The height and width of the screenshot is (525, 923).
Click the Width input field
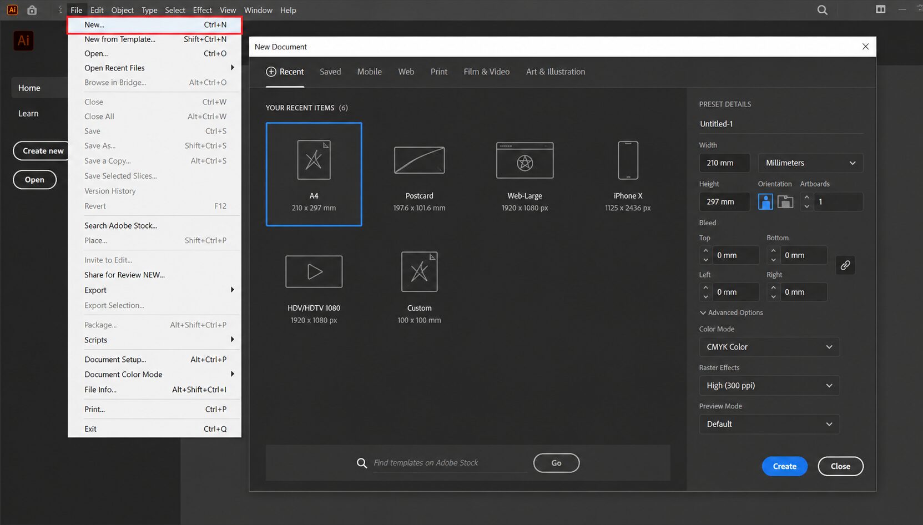tap(724, 163)
